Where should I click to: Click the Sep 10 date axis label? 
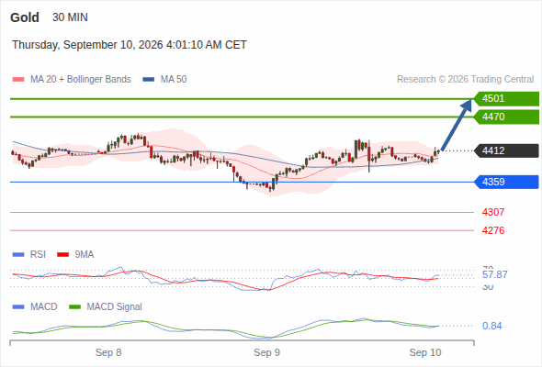(x=425, y=352)
